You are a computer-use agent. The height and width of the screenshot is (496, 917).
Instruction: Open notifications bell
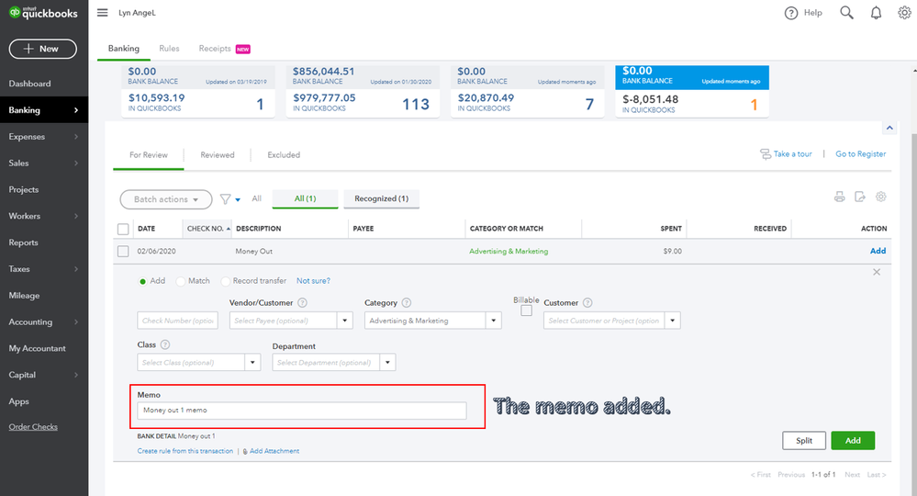coord(876,13)
